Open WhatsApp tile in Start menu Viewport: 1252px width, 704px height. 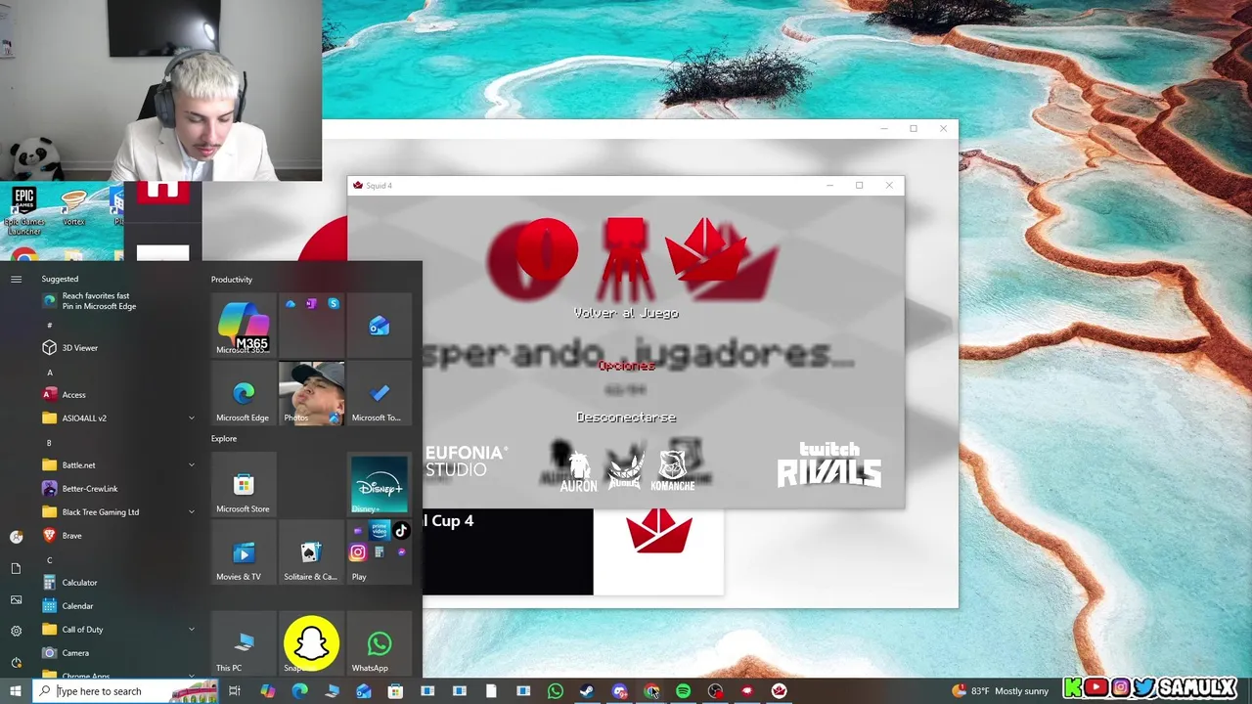(379, 643)
